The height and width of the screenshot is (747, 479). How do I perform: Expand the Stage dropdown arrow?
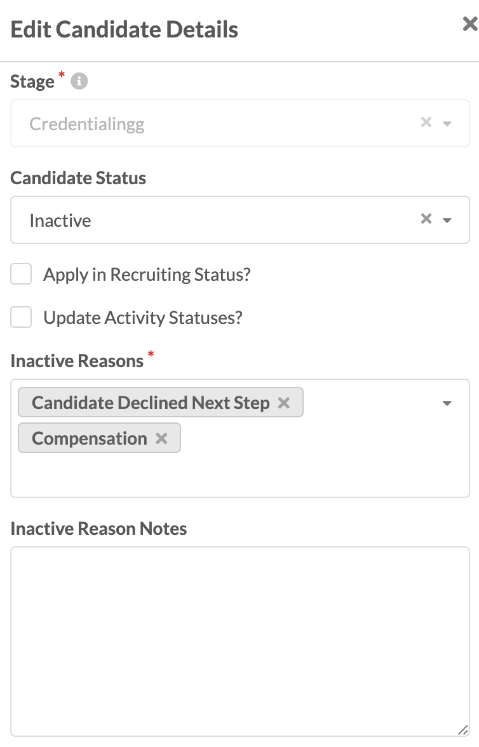tap(447, 123)
